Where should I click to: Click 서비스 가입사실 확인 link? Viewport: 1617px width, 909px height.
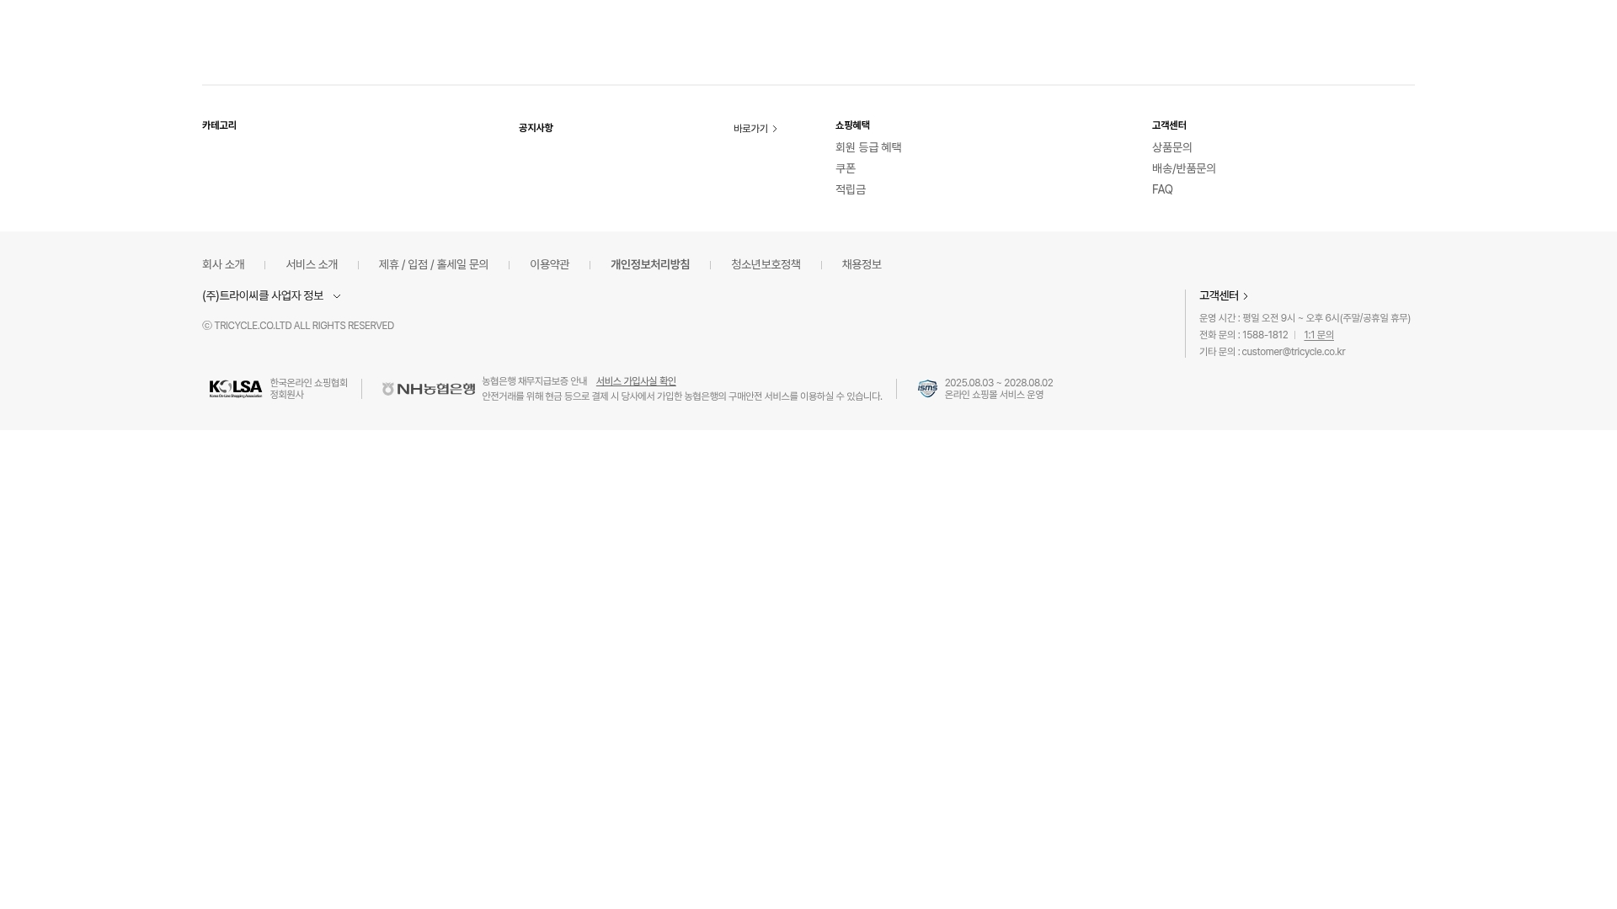click(636, 381)
